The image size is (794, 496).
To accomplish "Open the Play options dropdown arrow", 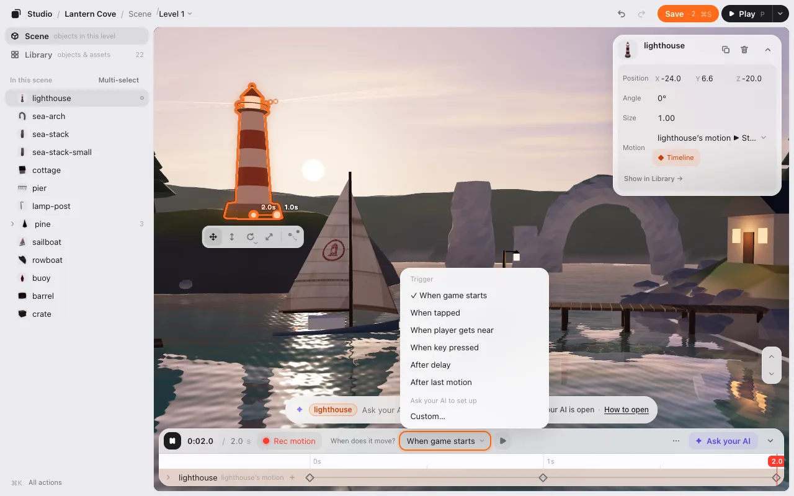I will [x=780, y=14].
